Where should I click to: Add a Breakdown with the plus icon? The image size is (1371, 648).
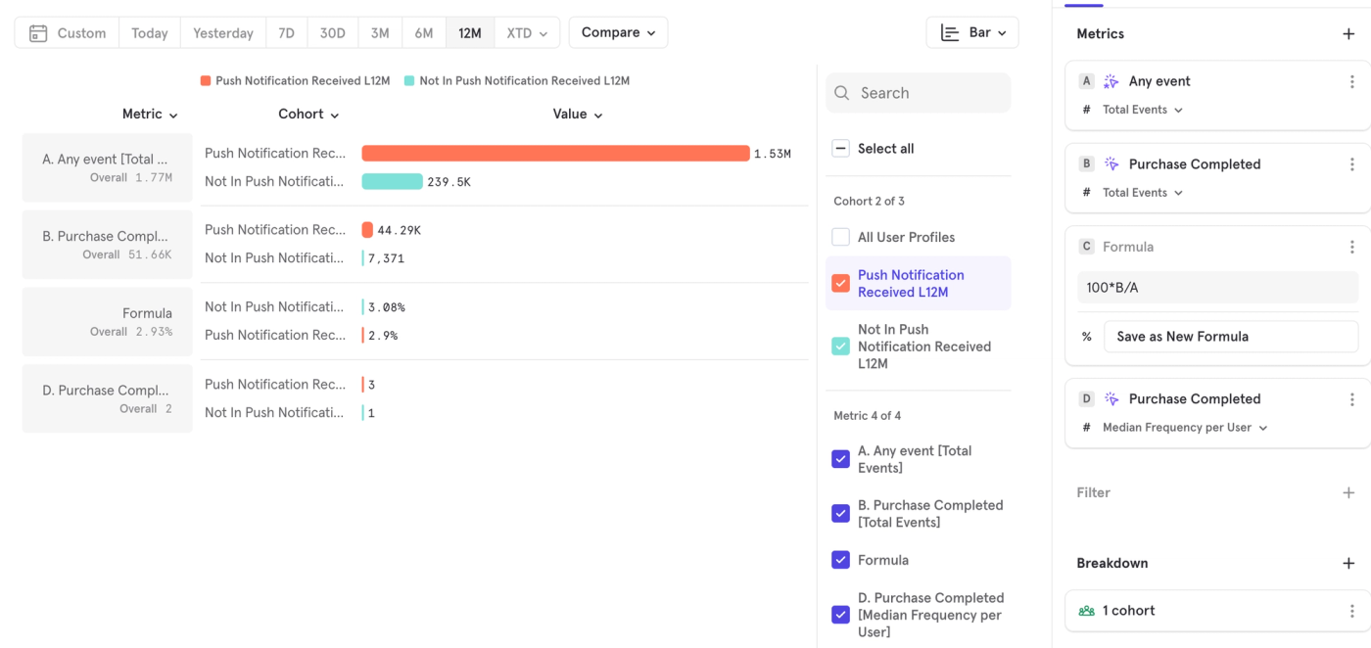(1348, 563)
